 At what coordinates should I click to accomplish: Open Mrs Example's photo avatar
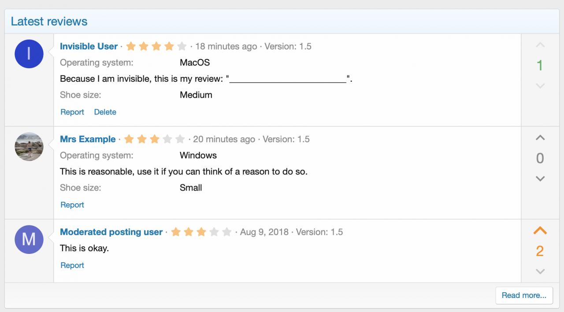click(29, 147)
